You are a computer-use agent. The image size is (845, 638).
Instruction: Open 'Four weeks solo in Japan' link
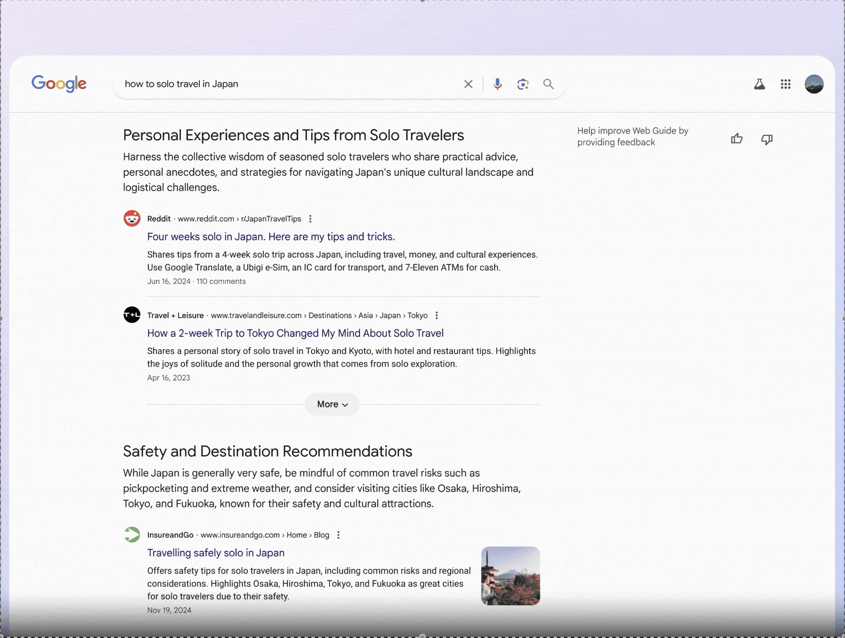pos(271,237)
